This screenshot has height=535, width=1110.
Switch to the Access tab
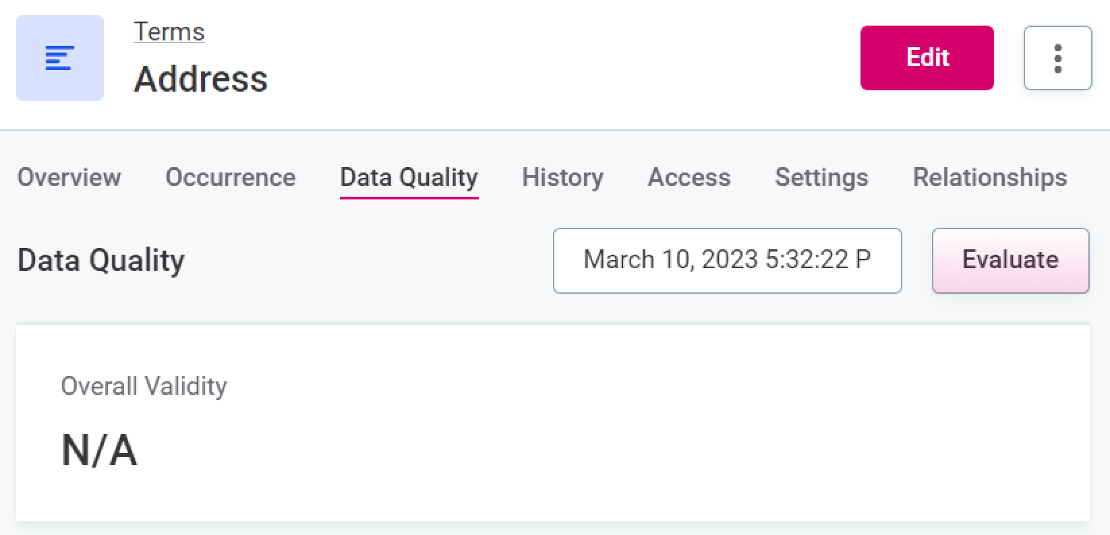tap(689, 177)
